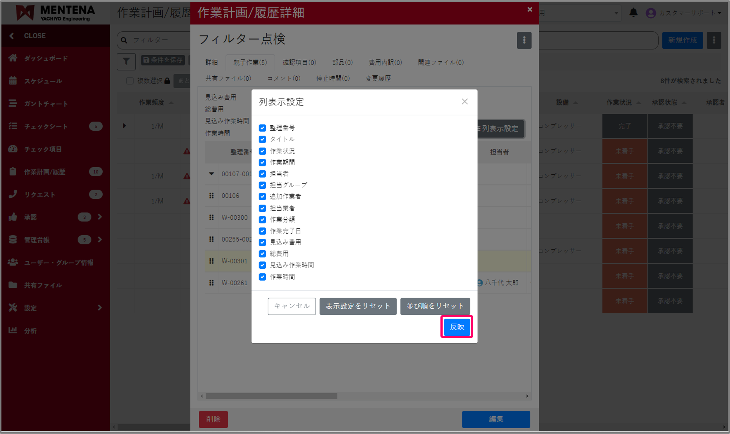This screenshot has width=730, height=434.
Task: Apply column settings with the 反映 button
Action: (x=456, y=327)
